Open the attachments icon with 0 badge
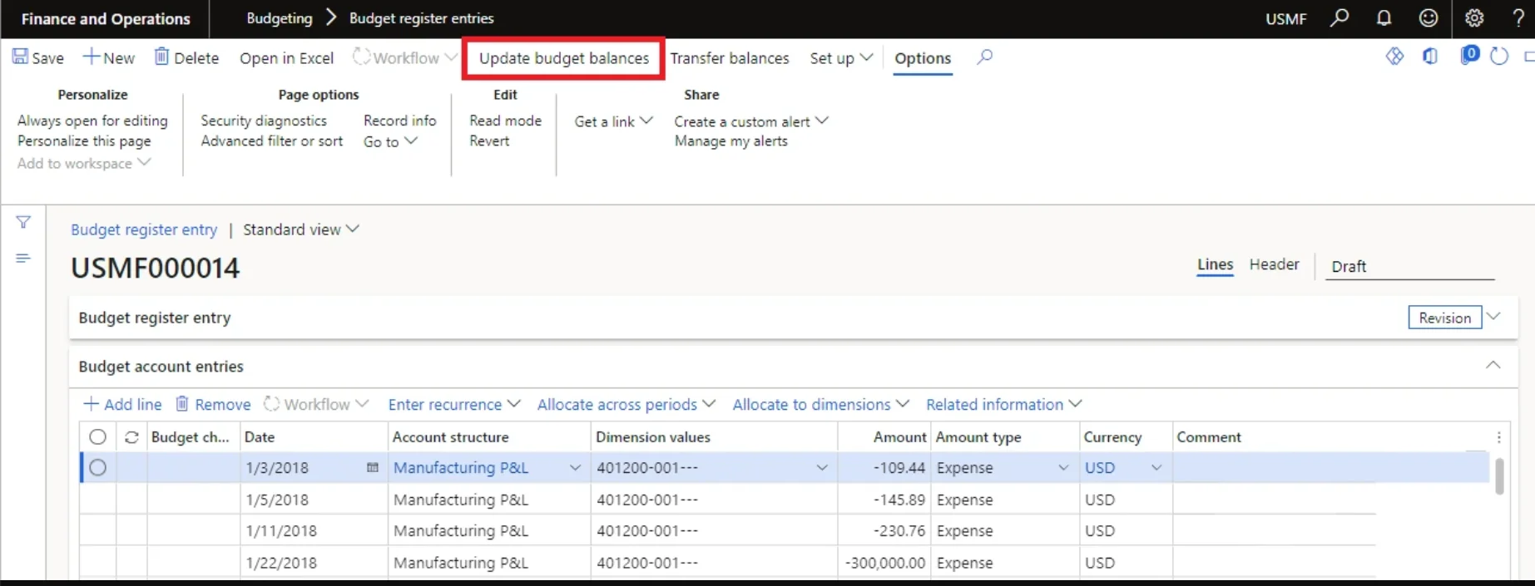 coord(1469,55)
